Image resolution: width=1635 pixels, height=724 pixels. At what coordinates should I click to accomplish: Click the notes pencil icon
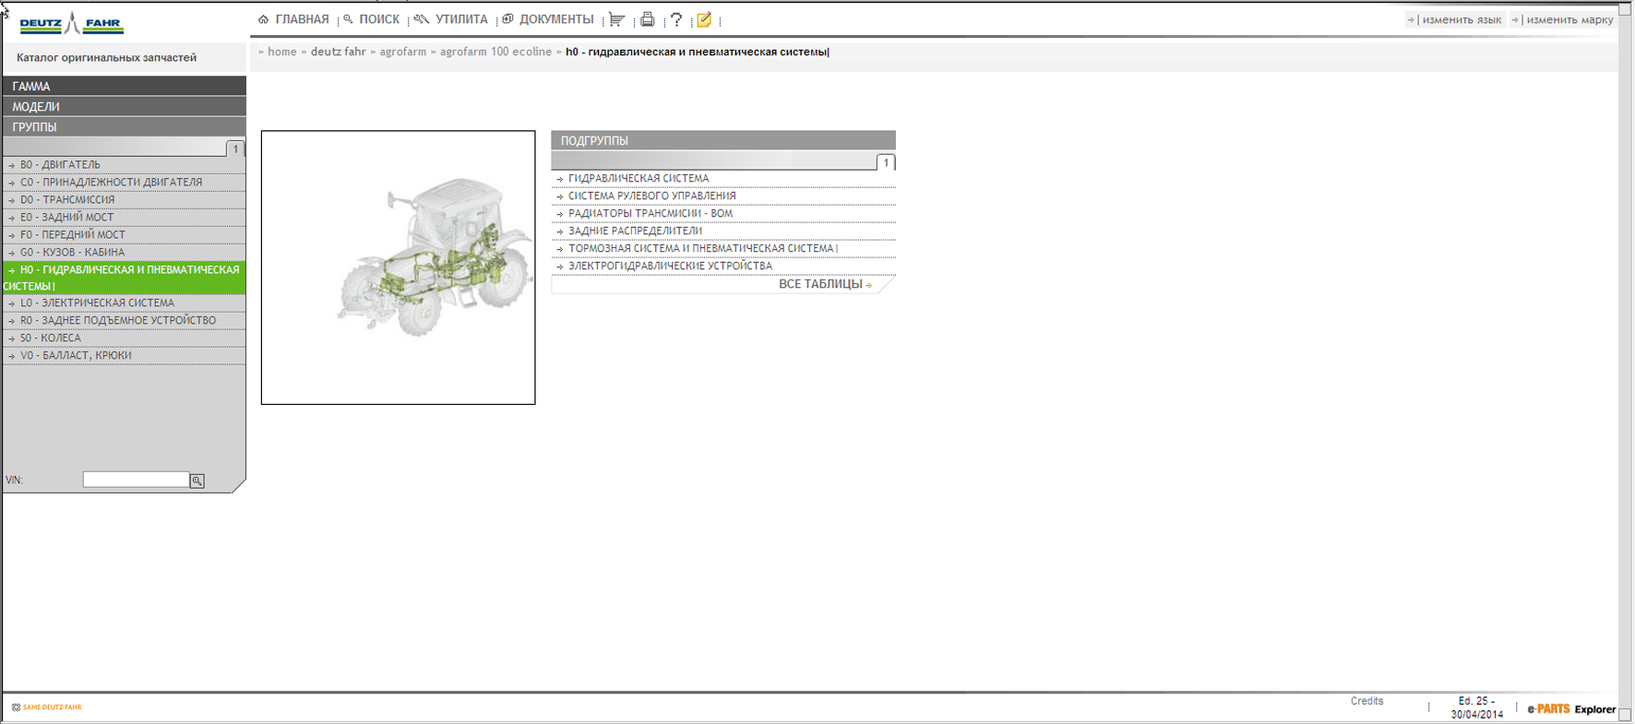click(704, 19)
